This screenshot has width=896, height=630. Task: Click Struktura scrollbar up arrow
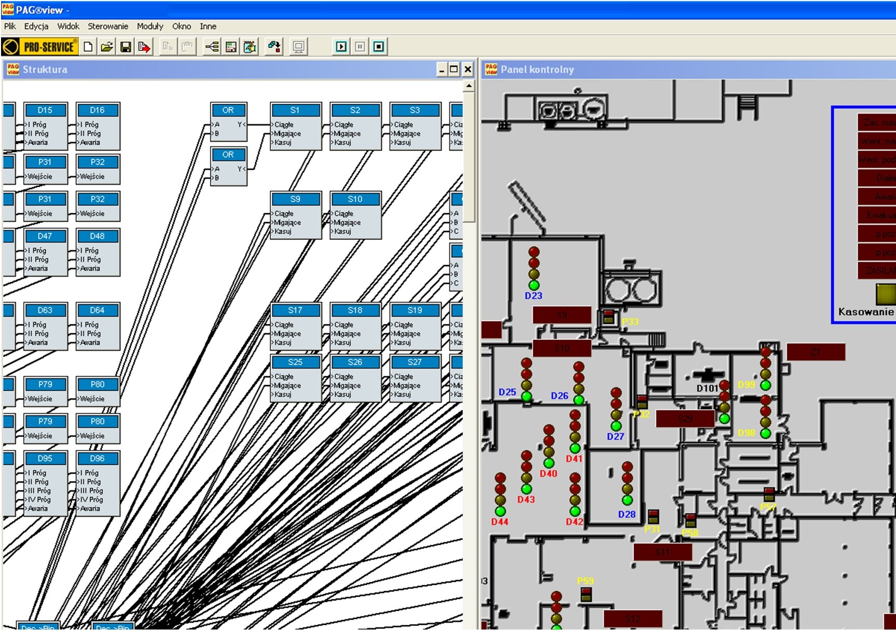point(469,86)
